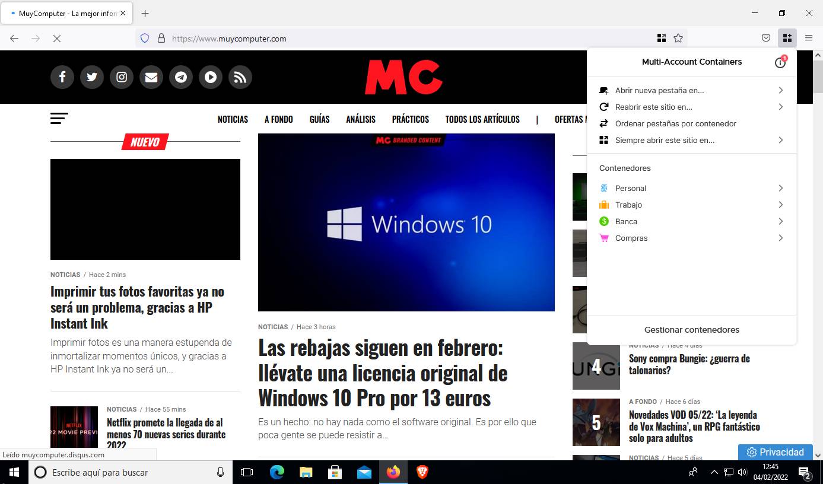The height and width of the screenshot is (484, 823).
Task: Expand the Banca container options
Action: [691, 221]
